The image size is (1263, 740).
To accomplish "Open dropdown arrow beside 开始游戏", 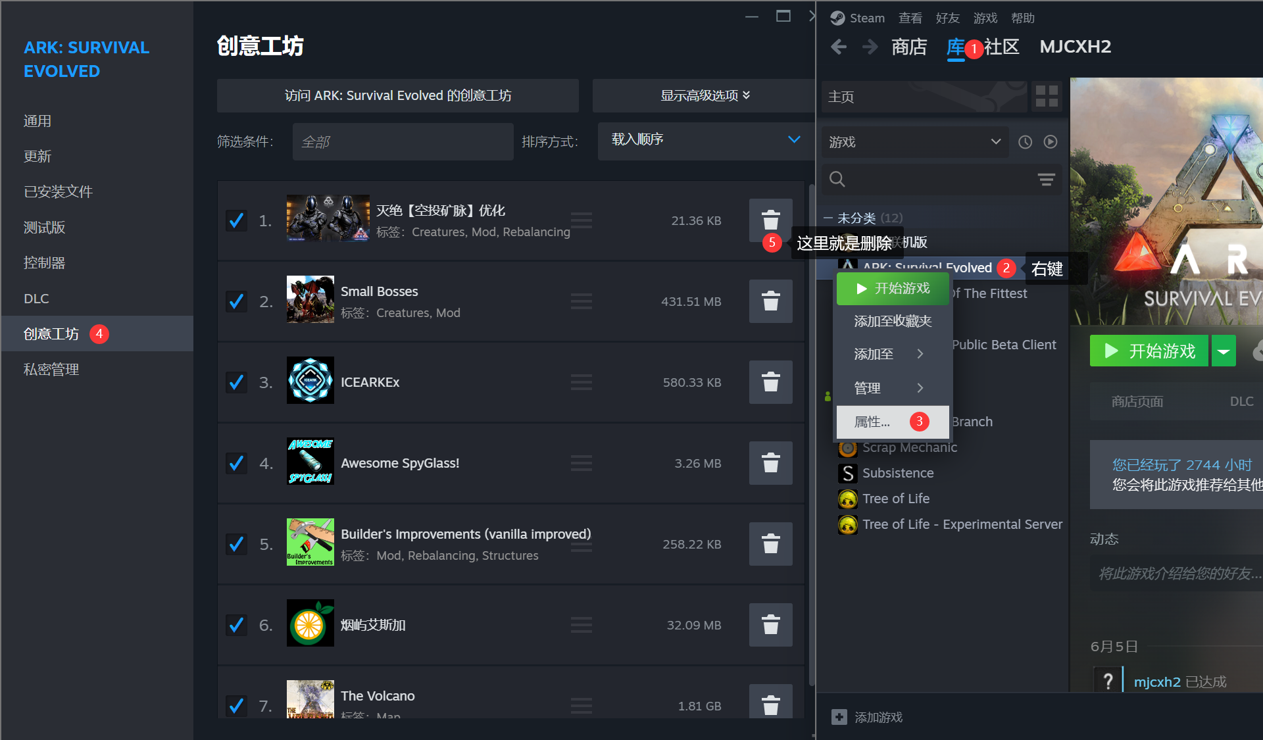I will pos(1224,351).
